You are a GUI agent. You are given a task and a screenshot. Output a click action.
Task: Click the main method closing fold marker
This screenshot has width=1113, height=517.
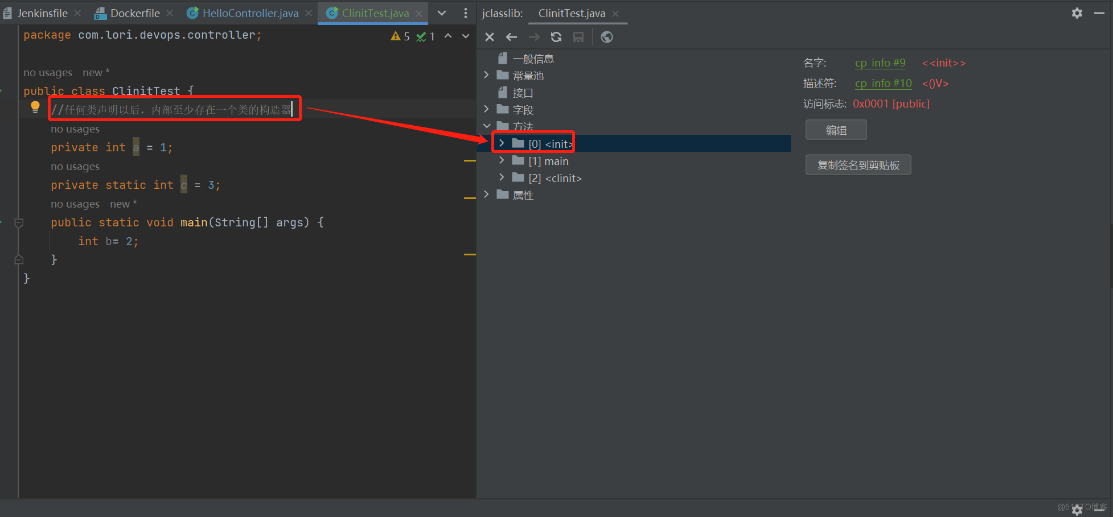tap(19, 259)
